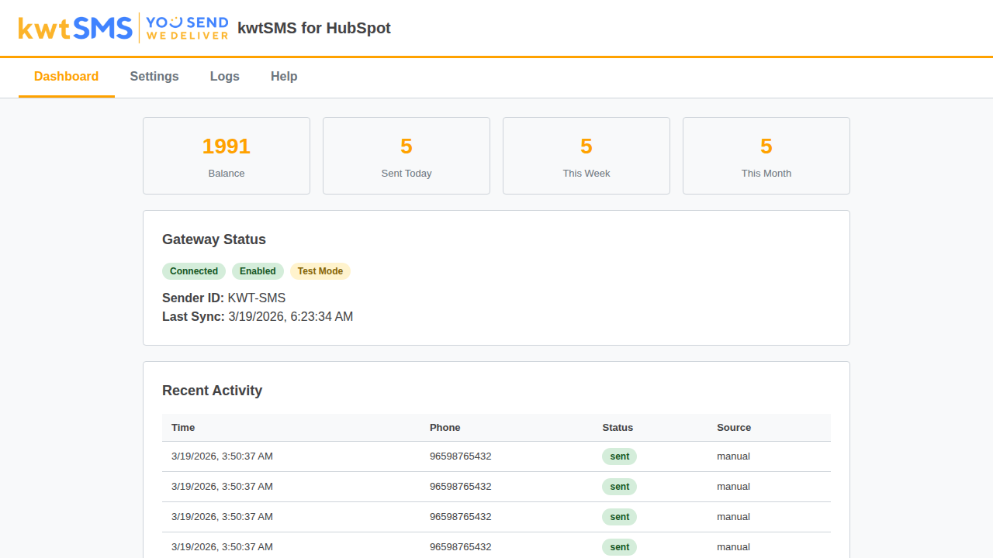The image size is (993, 558).
Task: Click the Phone column header
Action: point(445,427)
